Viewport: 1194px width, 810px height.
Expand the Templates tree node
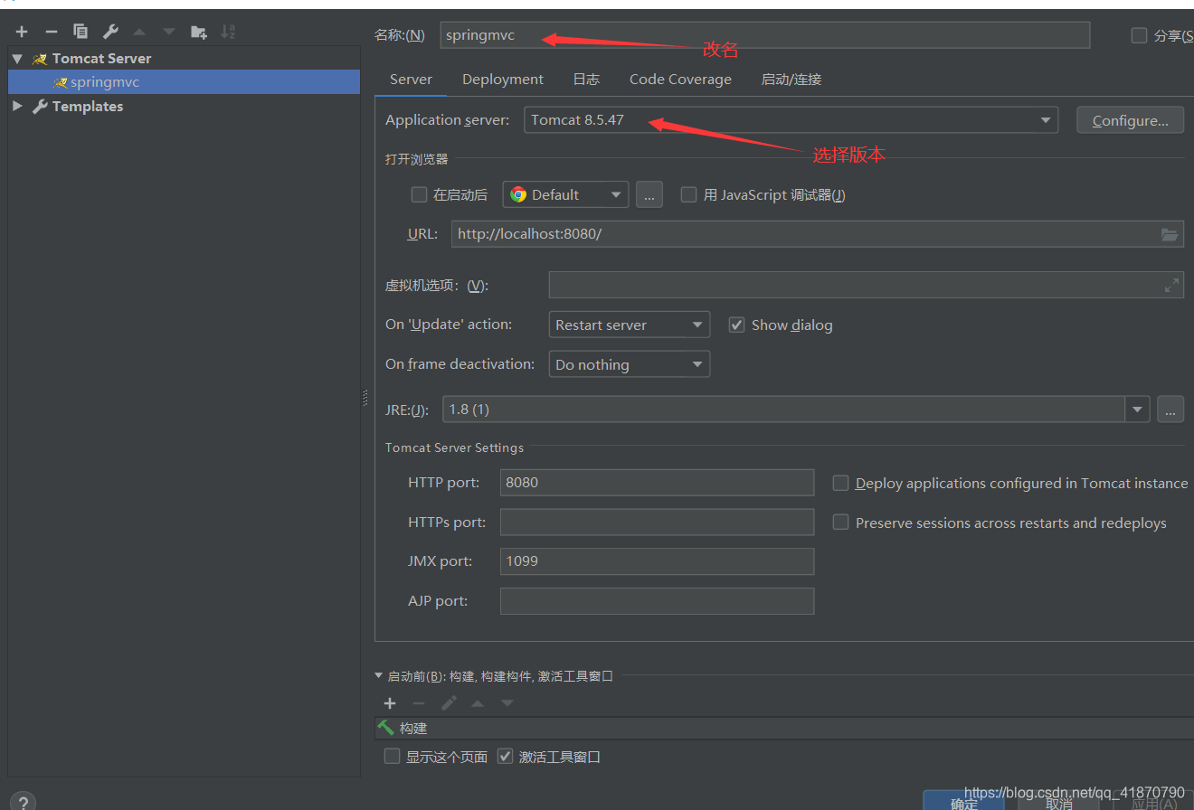pyautogui.click(x=17, y=106)
